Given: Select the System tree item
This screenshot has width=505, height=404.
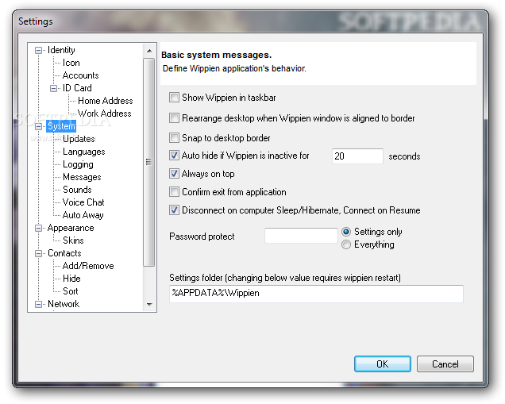Looking at the screenshot, I should pyautogui.click(x=61, y=126).
